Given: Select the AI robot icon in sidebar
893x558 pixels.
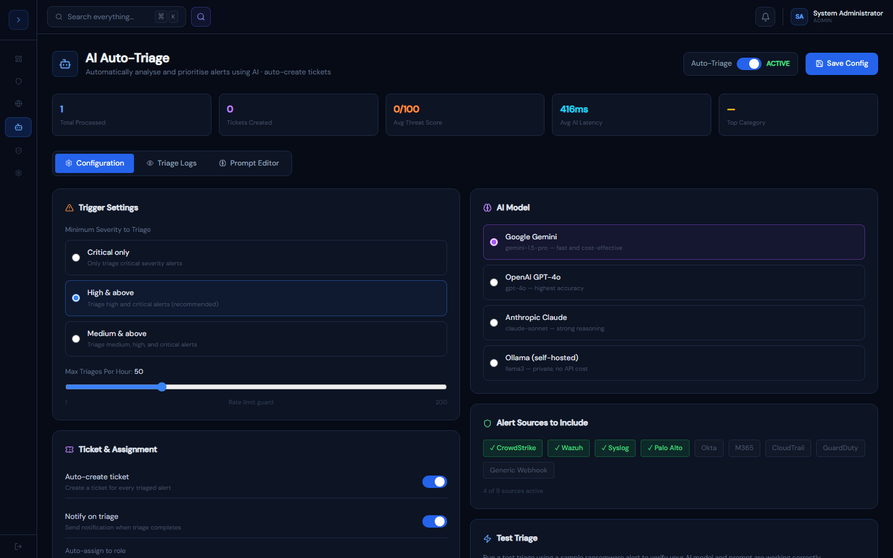Looking at the screenshot, I should (x=19, y=127).
